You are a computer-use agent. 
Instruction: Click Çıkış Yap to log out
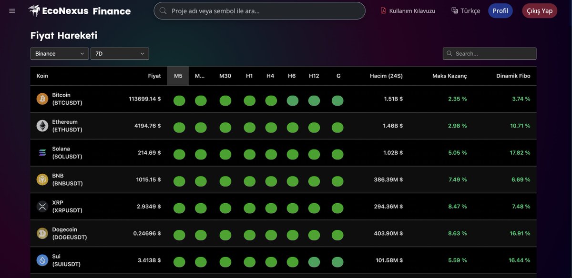tap(539, 10)
